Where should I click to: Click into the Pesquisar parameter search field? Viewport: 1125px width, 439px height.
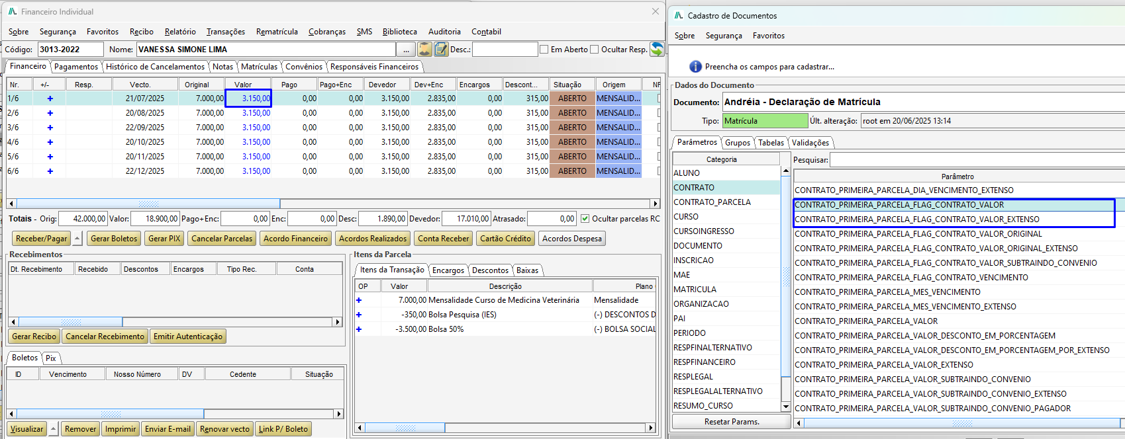point(977,160)
